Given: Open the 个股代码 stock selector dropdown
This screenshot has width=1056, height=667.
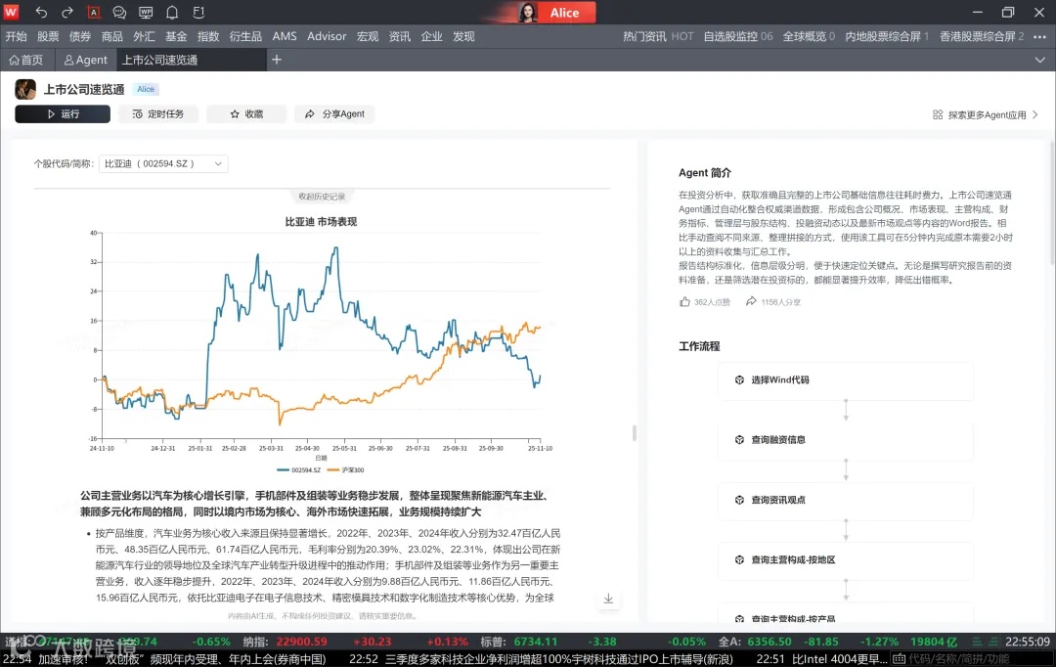Looking at the screenshot, I should 163,163.
